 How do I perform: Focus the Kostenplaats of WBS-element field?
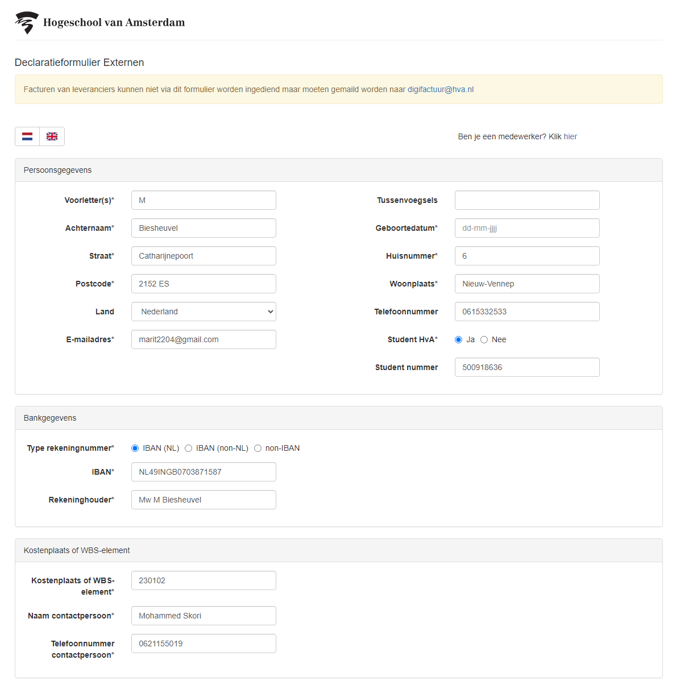point(204,580)
